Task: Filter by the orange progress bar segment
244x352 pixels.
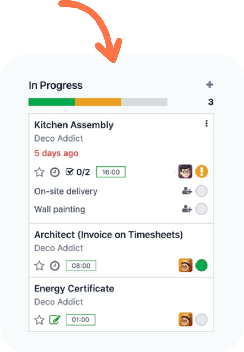Action: (x=98, y=102)
